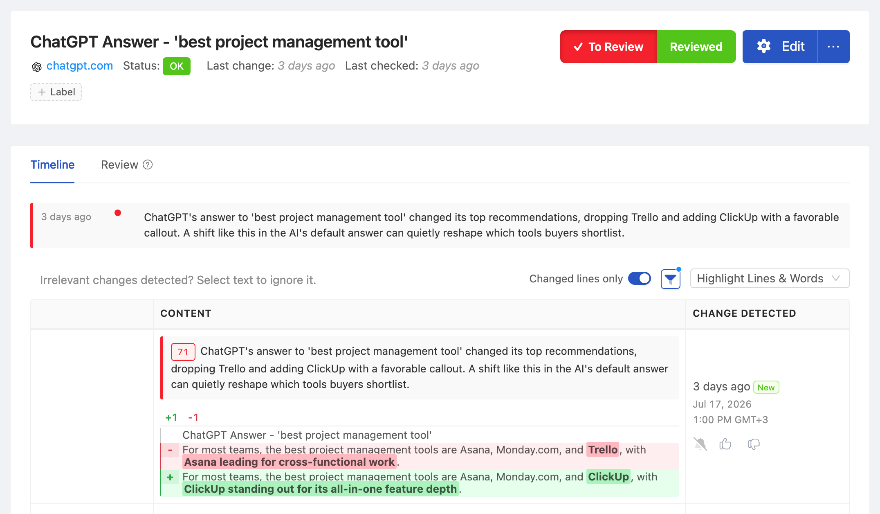The width and height of the screenshot is (880, 514).
Task: Click the 'Last checked: 3 days ago' text
Action: coord(412,66)
